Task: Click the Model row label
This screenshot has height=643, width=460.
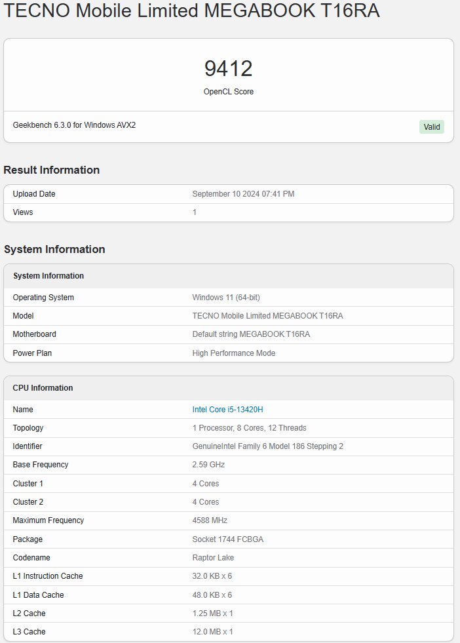Action: coord(24,316)
